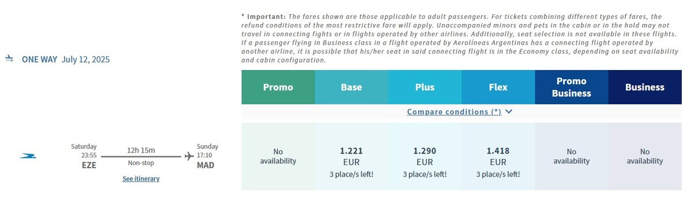
Task: Click the Promo No availability cell
Action: point(278,157)
